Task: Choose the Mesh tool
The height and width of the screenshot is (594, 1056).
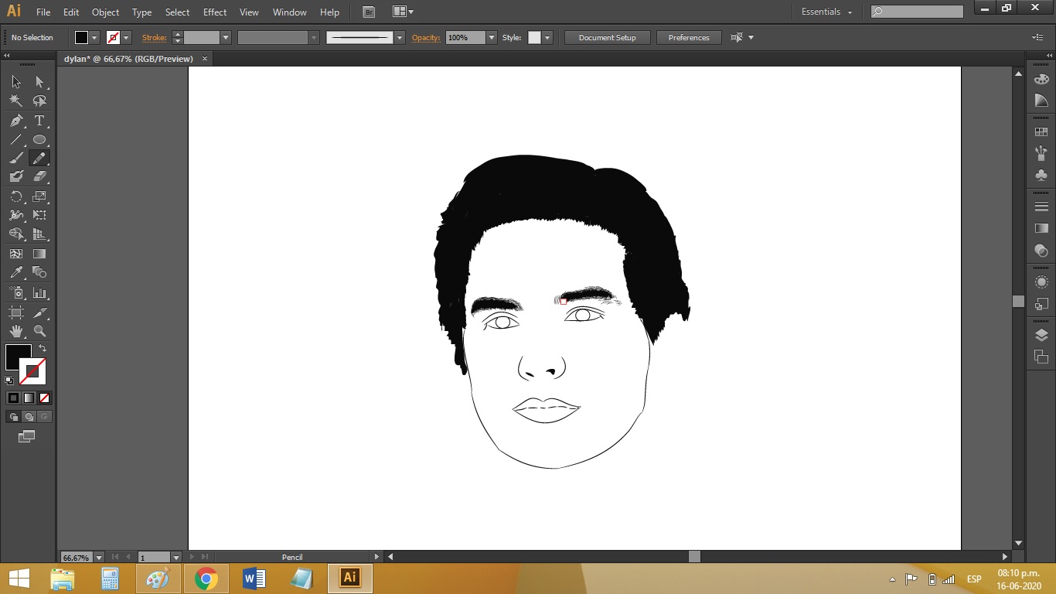Action: click(16, 254)
